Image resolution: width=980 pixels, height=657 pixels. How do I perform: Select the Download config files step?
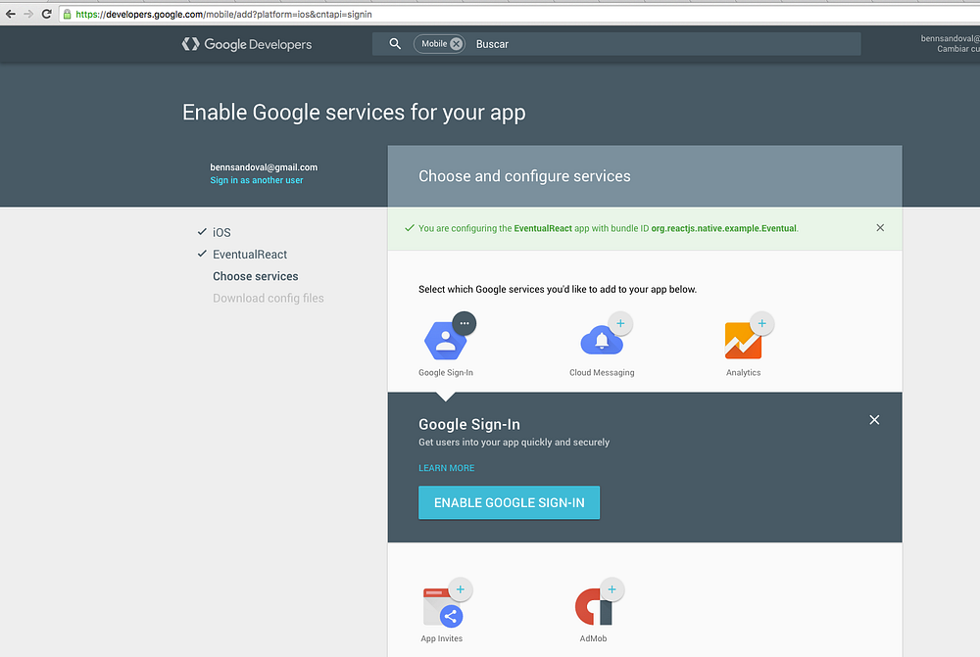(x=269, y=298)
